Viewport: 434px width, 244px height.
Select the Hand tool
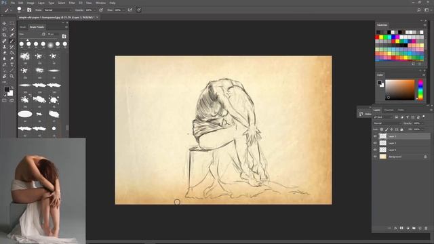4,76
